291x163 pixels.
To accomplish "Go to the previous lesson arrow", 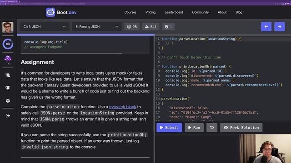I will click(x=266, y=27).
